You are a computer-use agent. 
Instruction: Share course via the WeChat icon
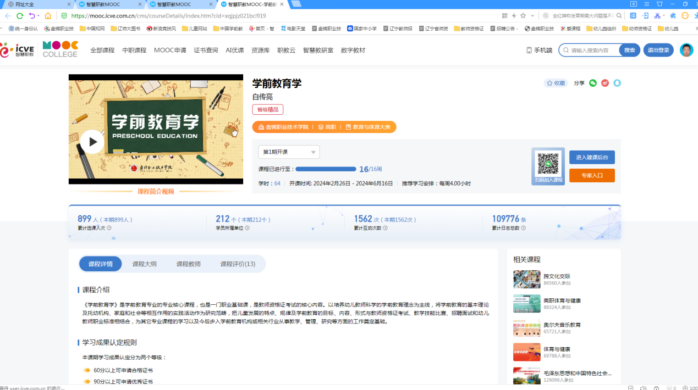(593, 83)
